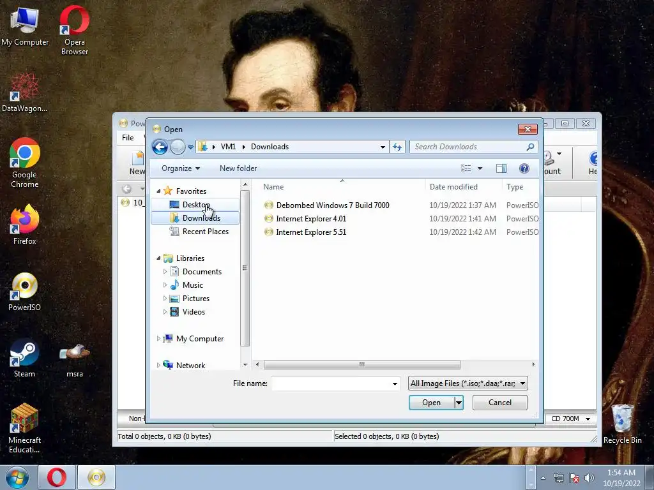Open Action Center flag in system tray

[x=574, y=478]
